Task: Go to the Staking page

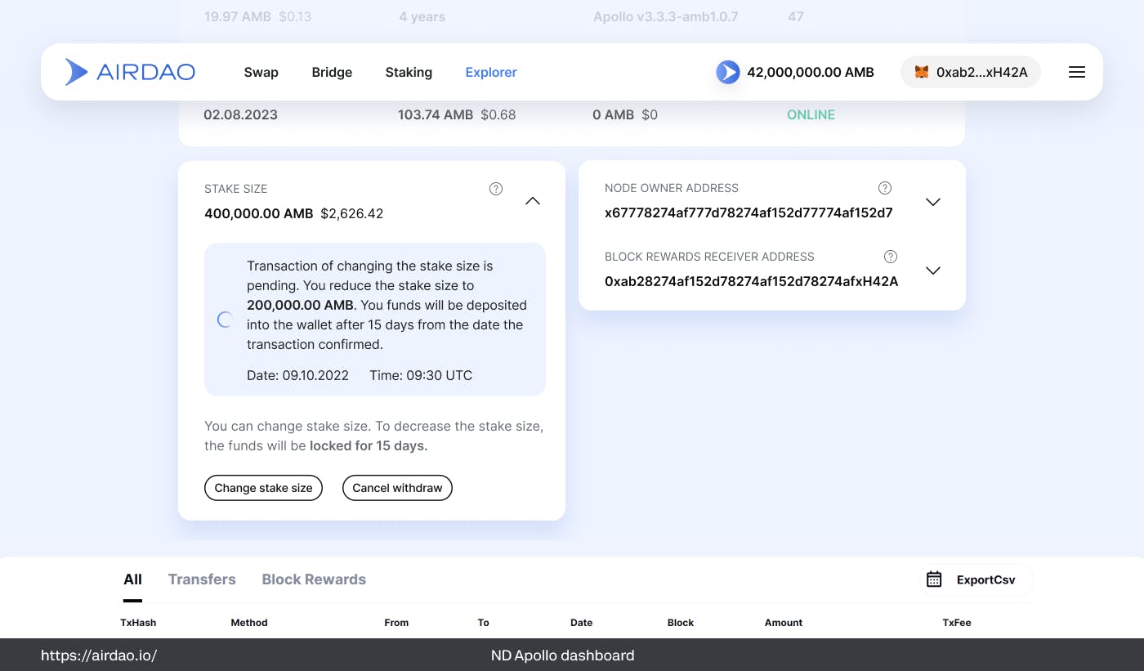Action: click(x=409, y=72)
